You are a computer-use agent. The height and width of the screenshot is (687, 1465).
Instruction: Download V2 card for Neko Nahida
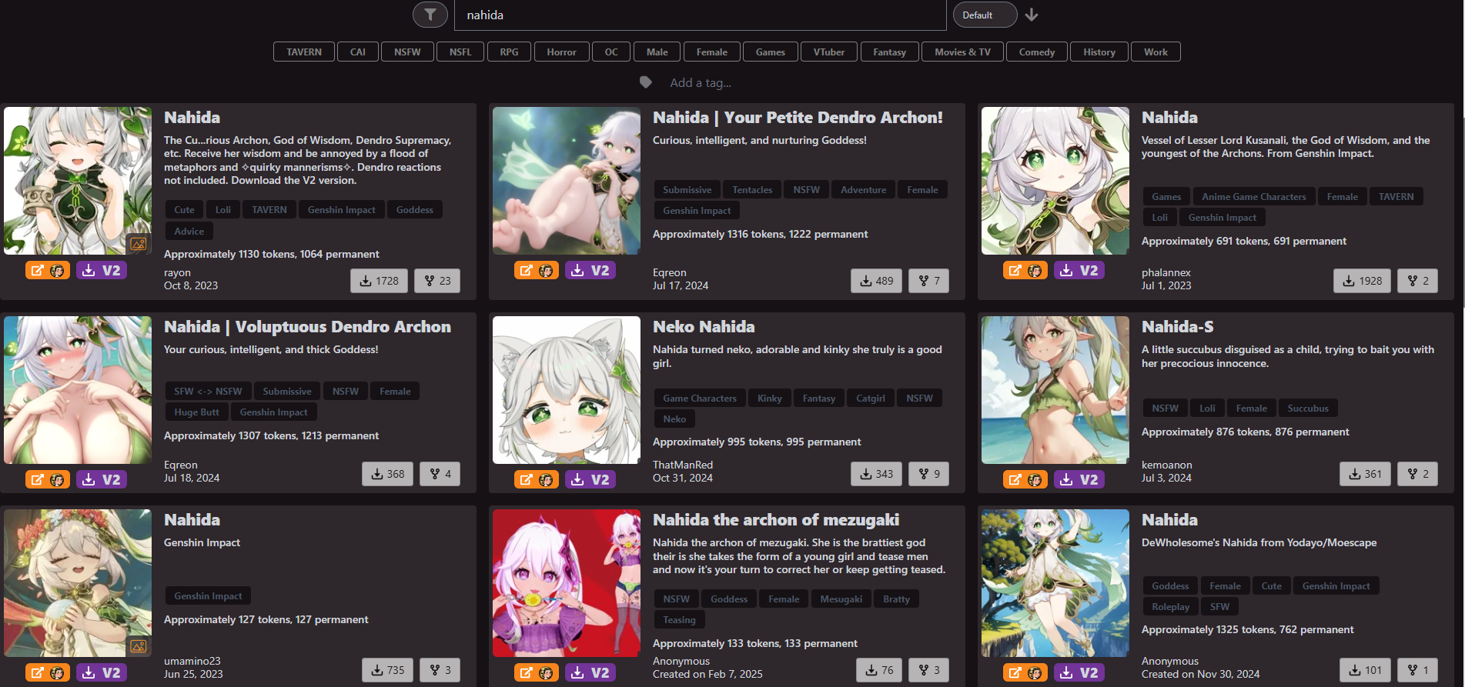590,479
